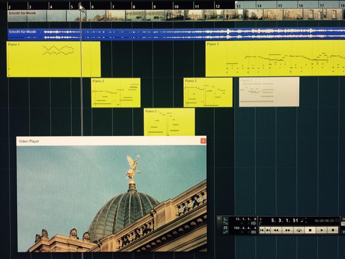Image resolution: width=345 pixels, height=259 pixels.
Task: Click bar 10 on the timeline ruler
Action: click(176, 7)
